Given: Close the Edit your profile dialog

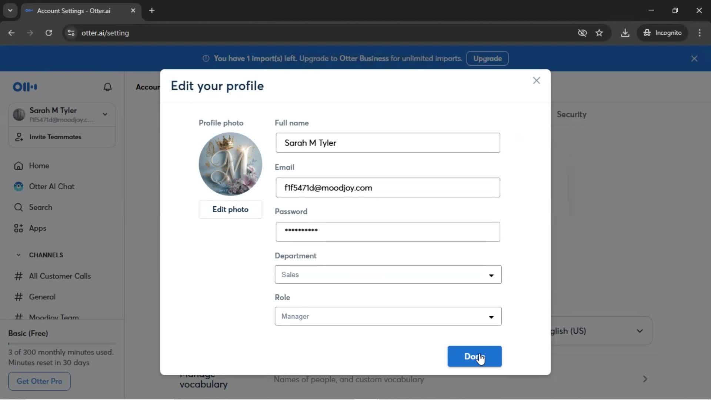Looking at the screenshot, I should pos(537,80).
